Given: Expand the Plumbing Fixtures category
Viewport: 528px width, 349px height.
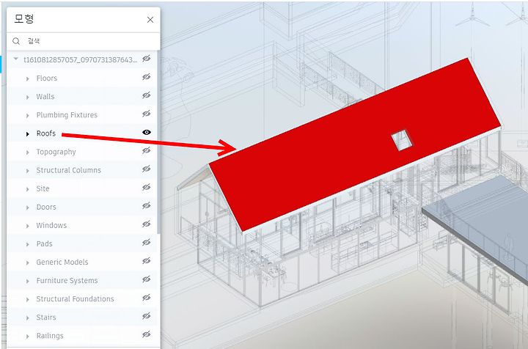Looking at the screenshot, I should pyautogui.click(x=28, y=115).
